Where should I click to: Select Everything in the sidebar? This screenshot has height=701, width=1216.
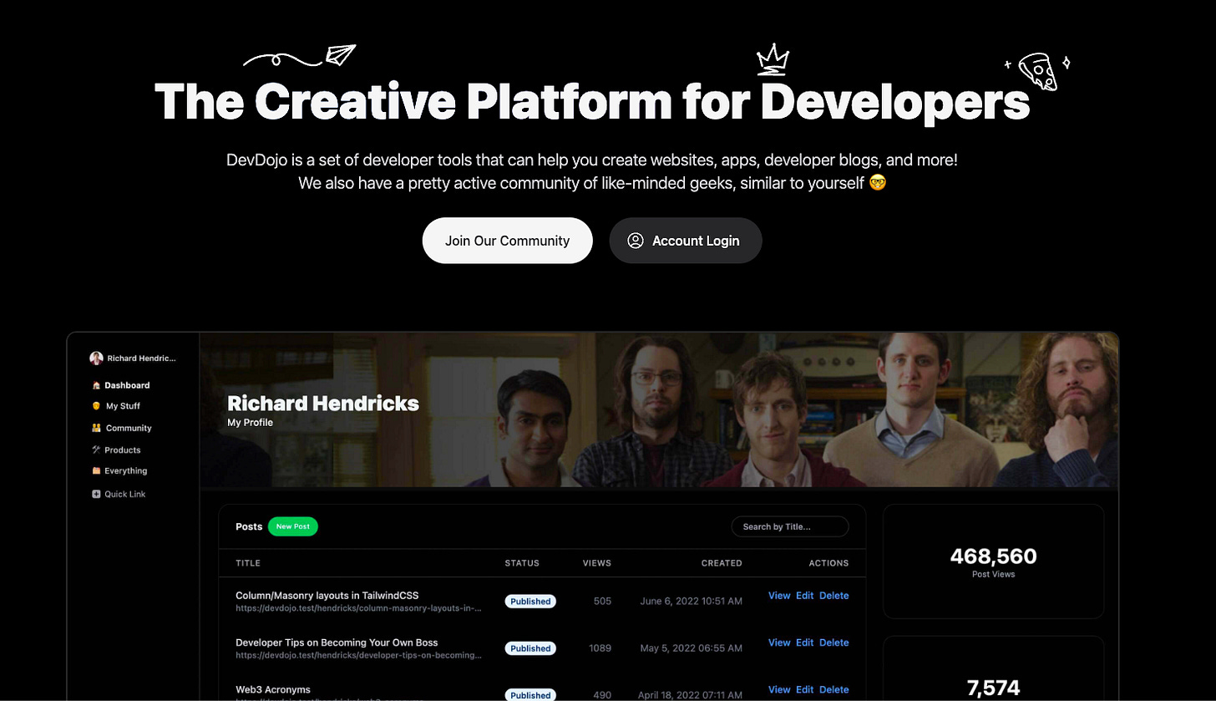point(119,471)
